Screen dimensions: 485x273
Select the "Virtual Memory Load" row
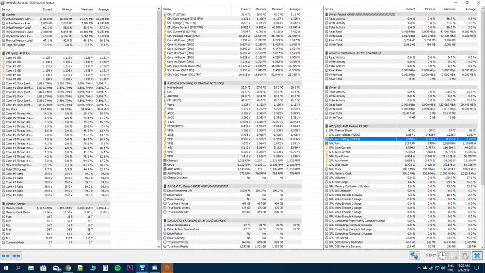(x=56, y=28)
